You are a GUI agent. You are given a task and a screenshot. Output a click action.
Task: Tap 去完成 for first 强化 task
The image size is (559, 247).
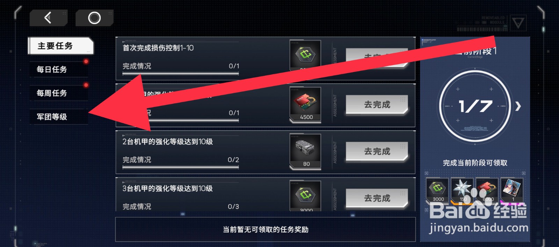pos(377,104)
